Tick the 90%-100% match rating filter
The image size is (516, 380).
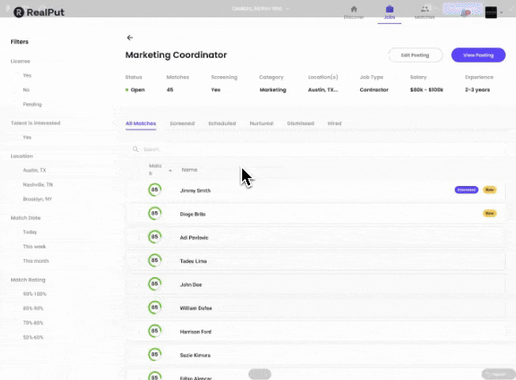[17, 294]
